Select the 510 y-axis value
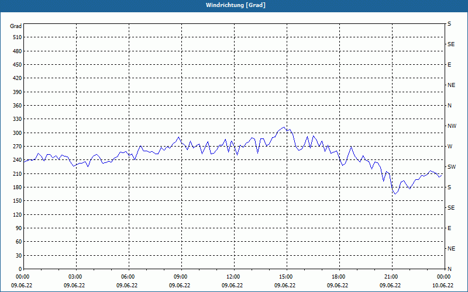The height and width of the screenshot is (292, 468). [18, 37]
